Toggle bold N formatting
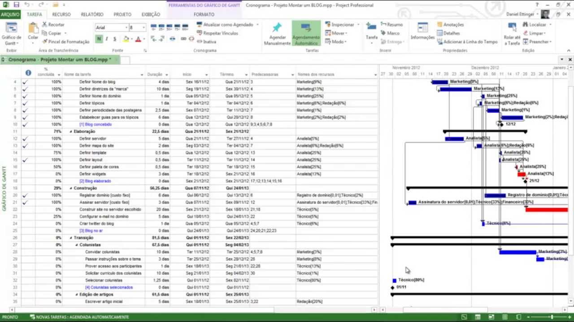This screenshot has width=574, height=322. coord(99,39)
